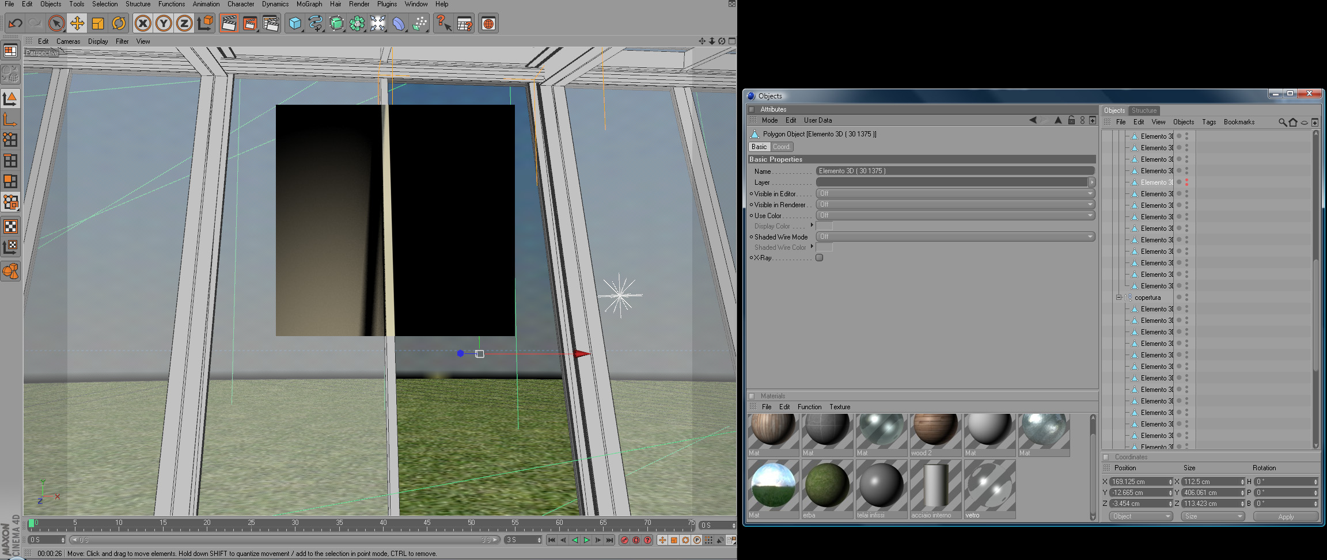Open the layout switcher icon on left palette
The image size is (1327, 560).
10,51
